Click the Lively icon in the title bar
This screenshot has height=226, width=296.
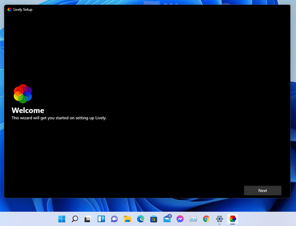click(x=9, y=9)
